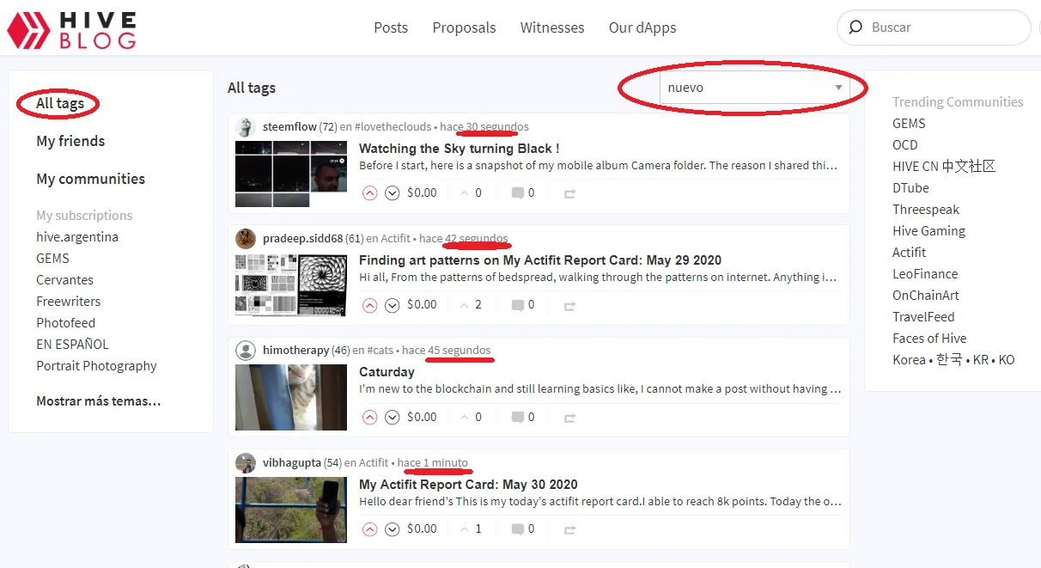The width and height of the screenshot is (1041, 568).
Task: Downvote 'My Actifit Report Card: May 30 2020'
Action: (x=393, y=529)
